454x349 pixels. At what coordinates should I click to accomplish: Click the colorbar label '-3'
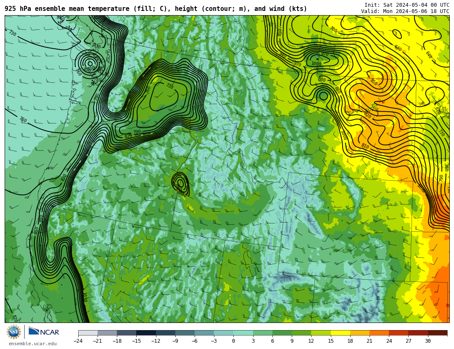pyautogui.click(x=214, y=341)
